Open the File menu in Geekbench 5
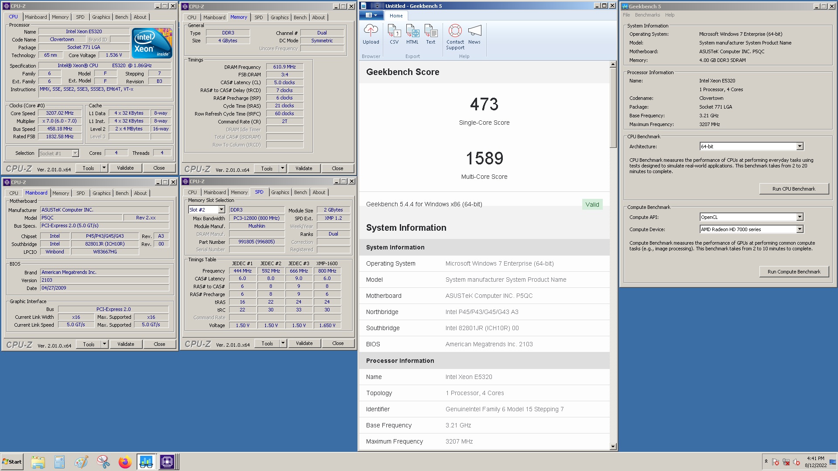838x471 pixels. [626, 15]
